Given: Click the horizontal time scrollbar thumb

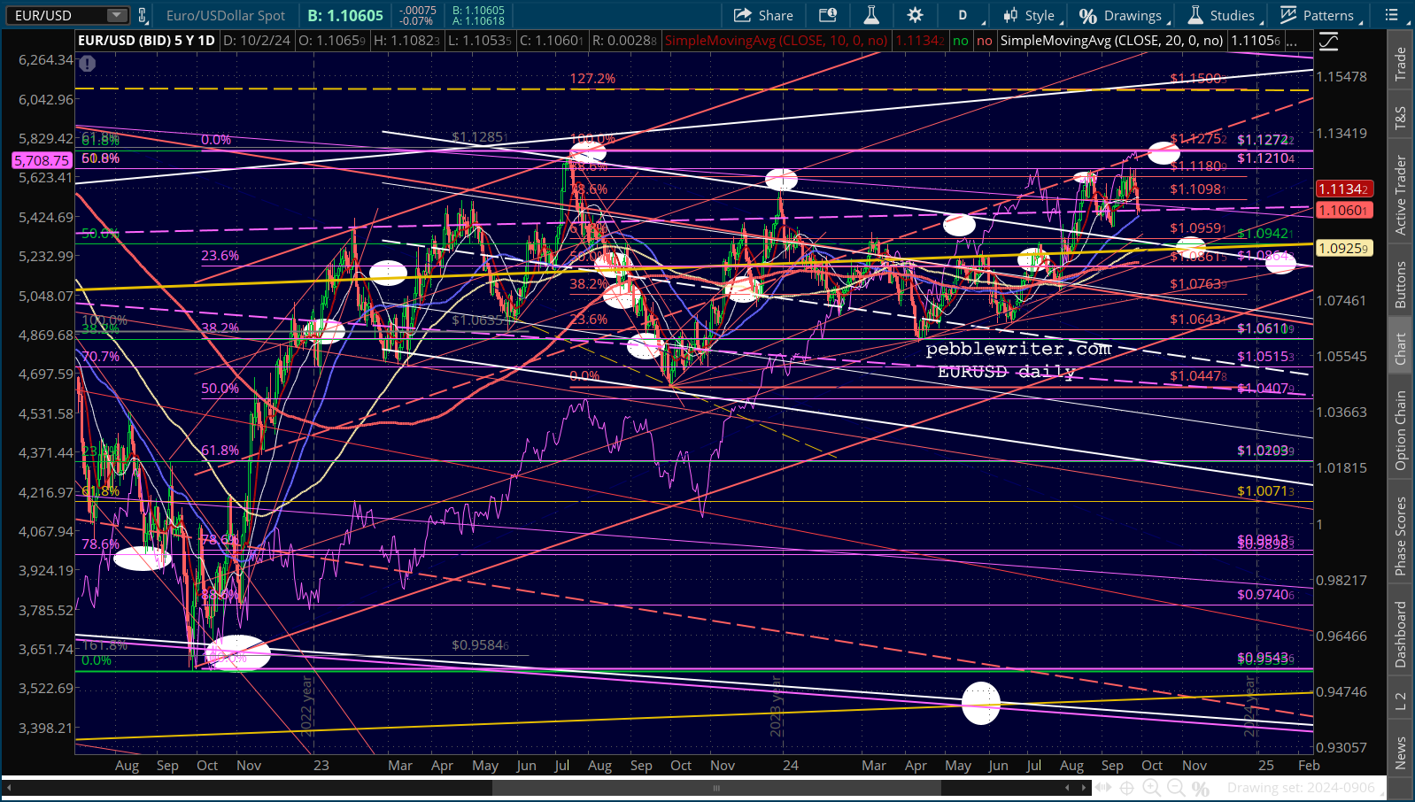Looking at the screenshot, I should click(x=716, y=788).
